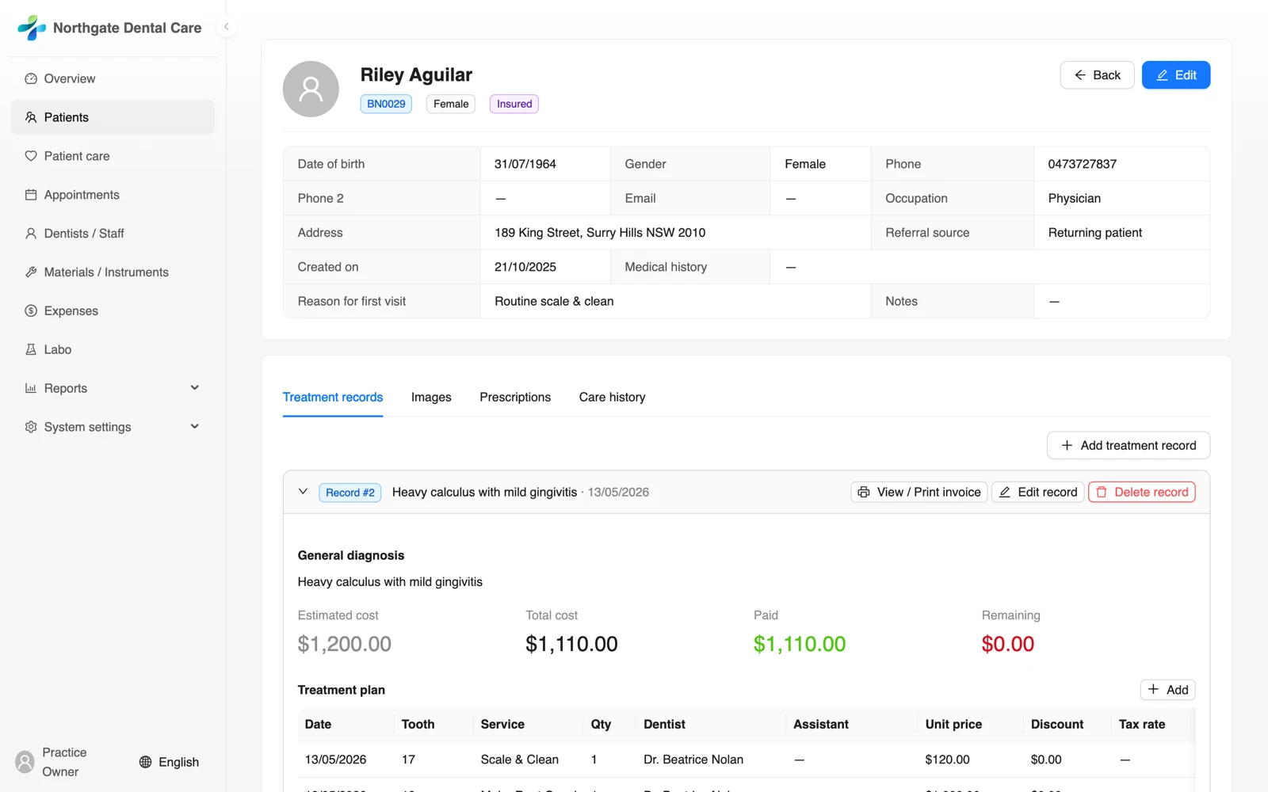Click the Materials / Instruments tool icon
1268x792 pixels.
31,272
